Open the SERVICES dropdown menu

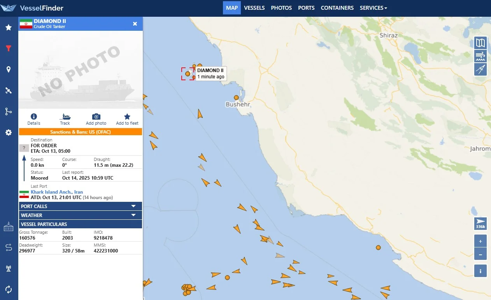[x=373, y=8]
